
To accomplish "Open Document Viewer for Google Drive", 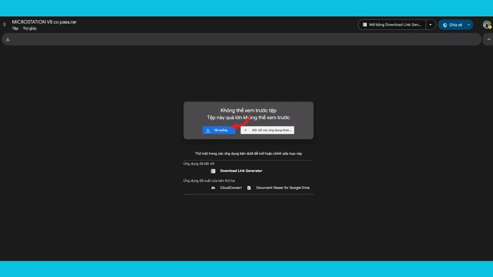I will pos(283,188).
